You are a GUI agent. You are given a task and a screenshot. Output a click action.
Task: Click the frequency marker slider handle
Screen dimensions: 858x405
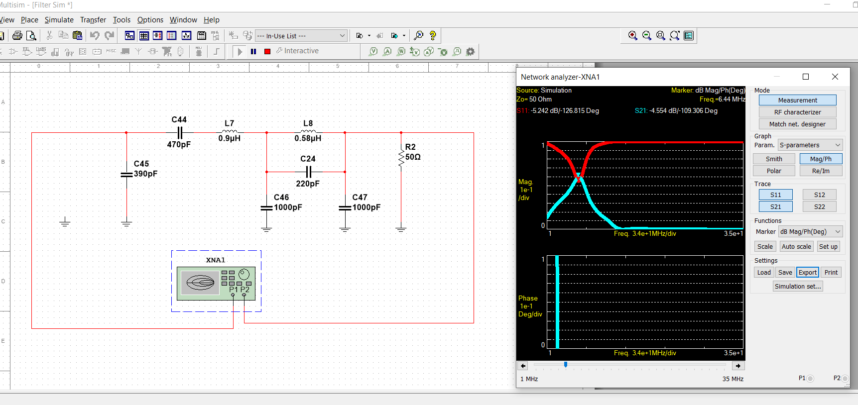[566, 365]
